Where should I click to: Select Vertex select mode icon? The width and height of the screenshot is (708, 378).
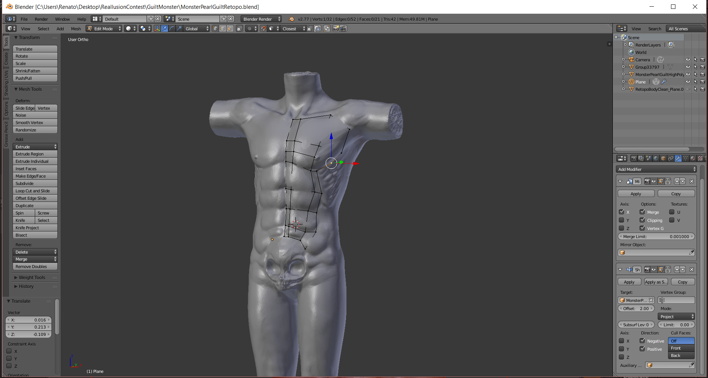(215, 28)
